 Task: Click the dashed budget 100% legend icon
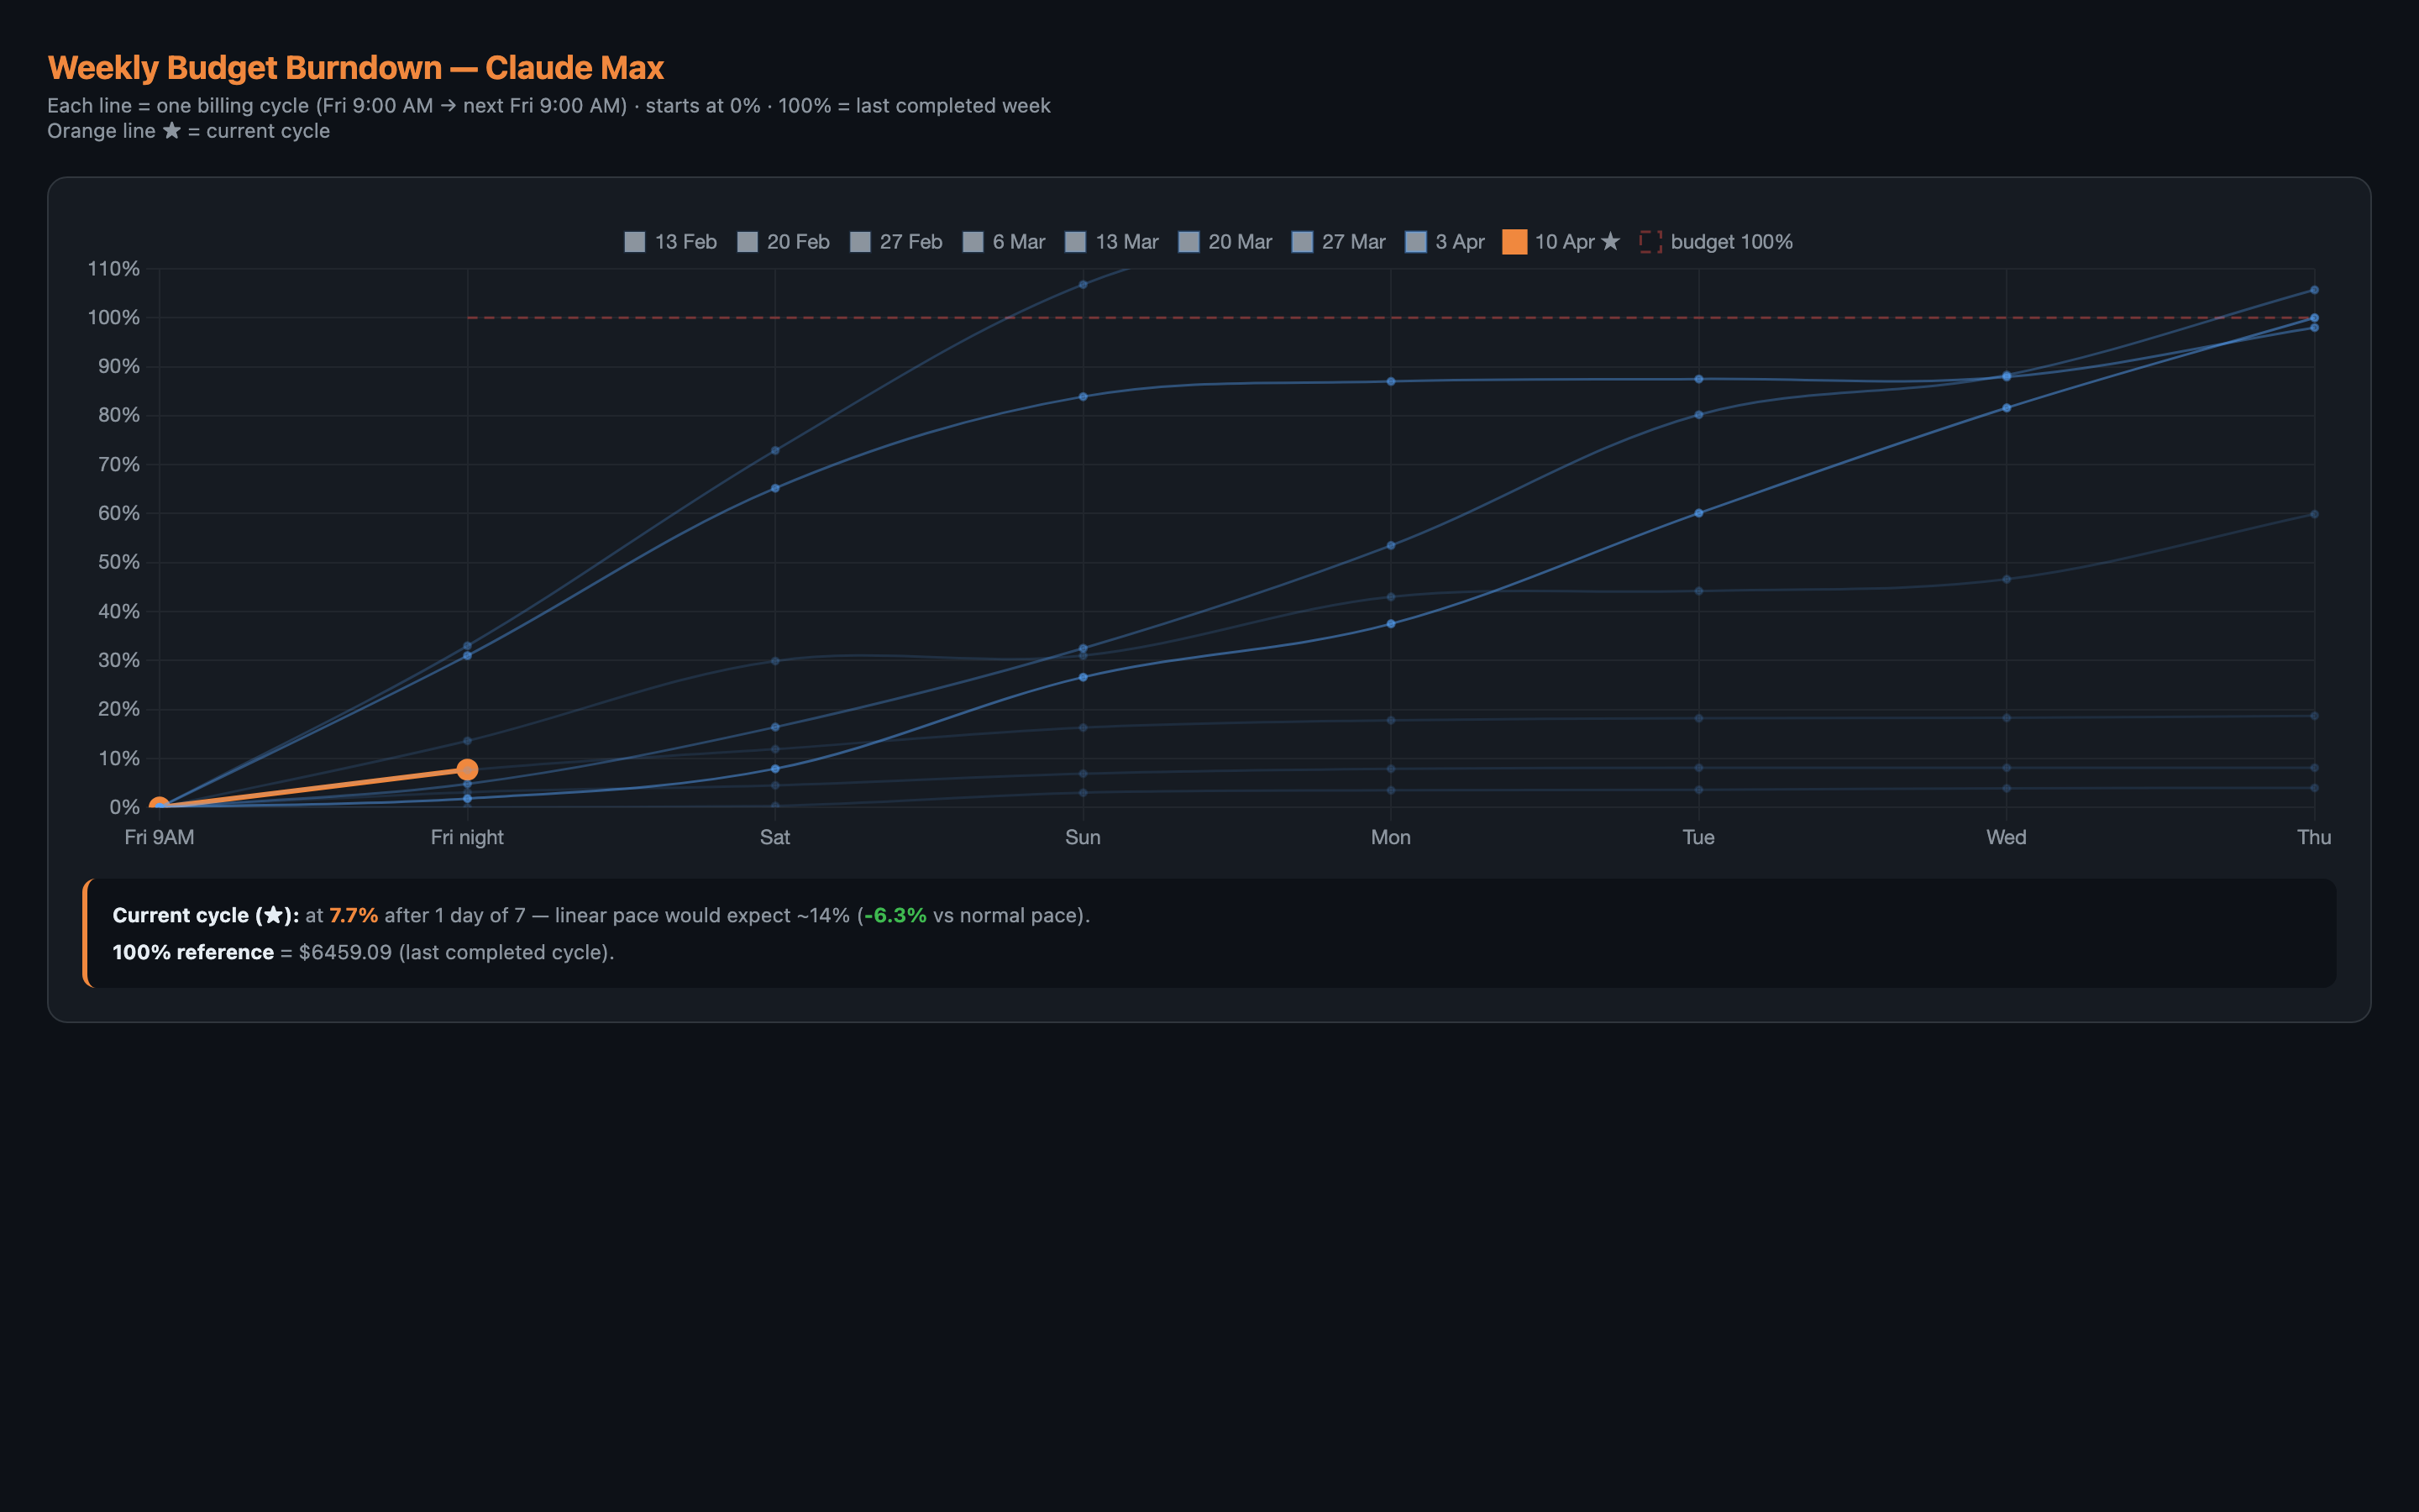[1650, 241]
